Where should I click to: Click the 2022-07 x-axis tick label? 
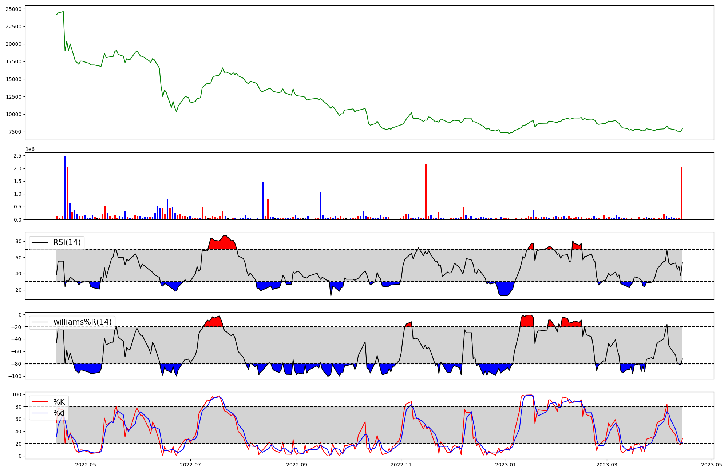190,465
